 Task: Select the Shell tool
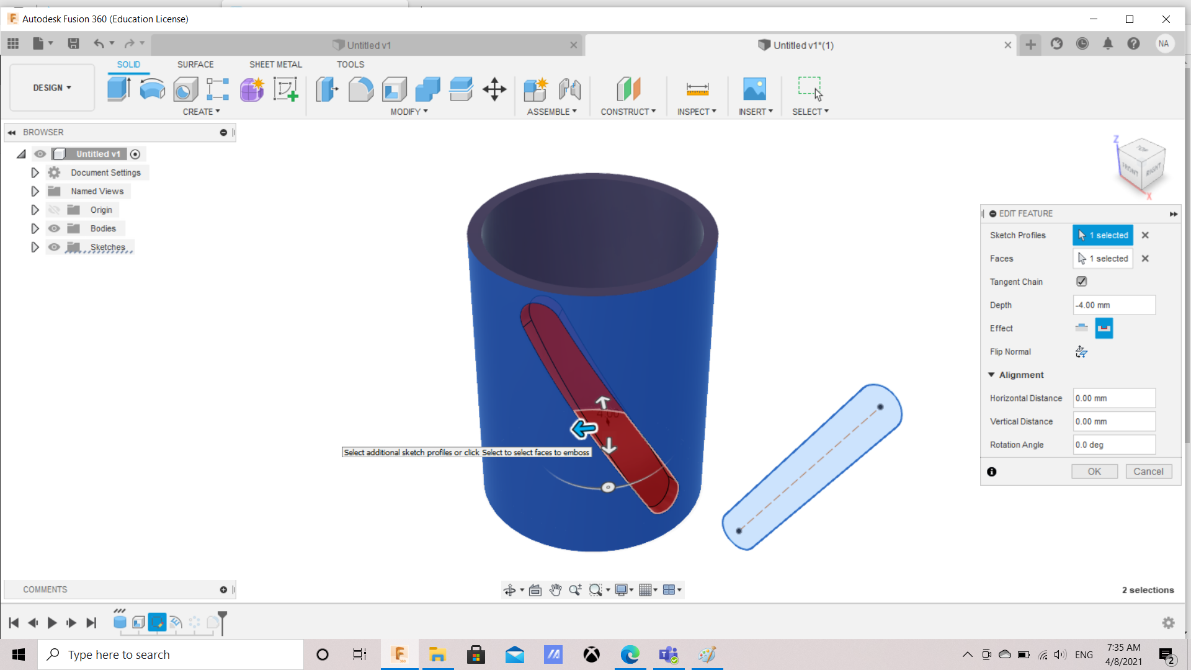point(394,89)
